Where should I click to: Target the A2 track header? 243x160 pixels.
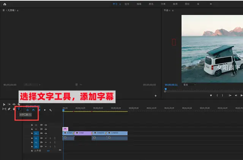click(x=36, y=142)
